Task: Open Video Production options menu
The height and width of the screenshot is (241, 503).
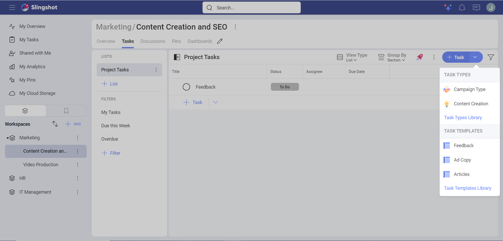Action: (78, 165)
